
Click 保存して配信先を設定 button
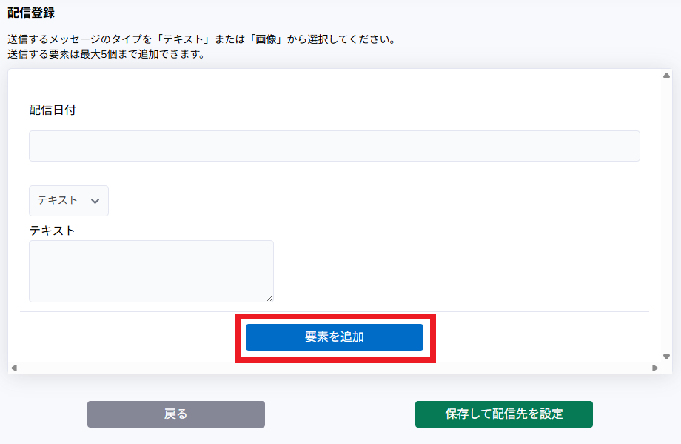(x=503, y=414)
